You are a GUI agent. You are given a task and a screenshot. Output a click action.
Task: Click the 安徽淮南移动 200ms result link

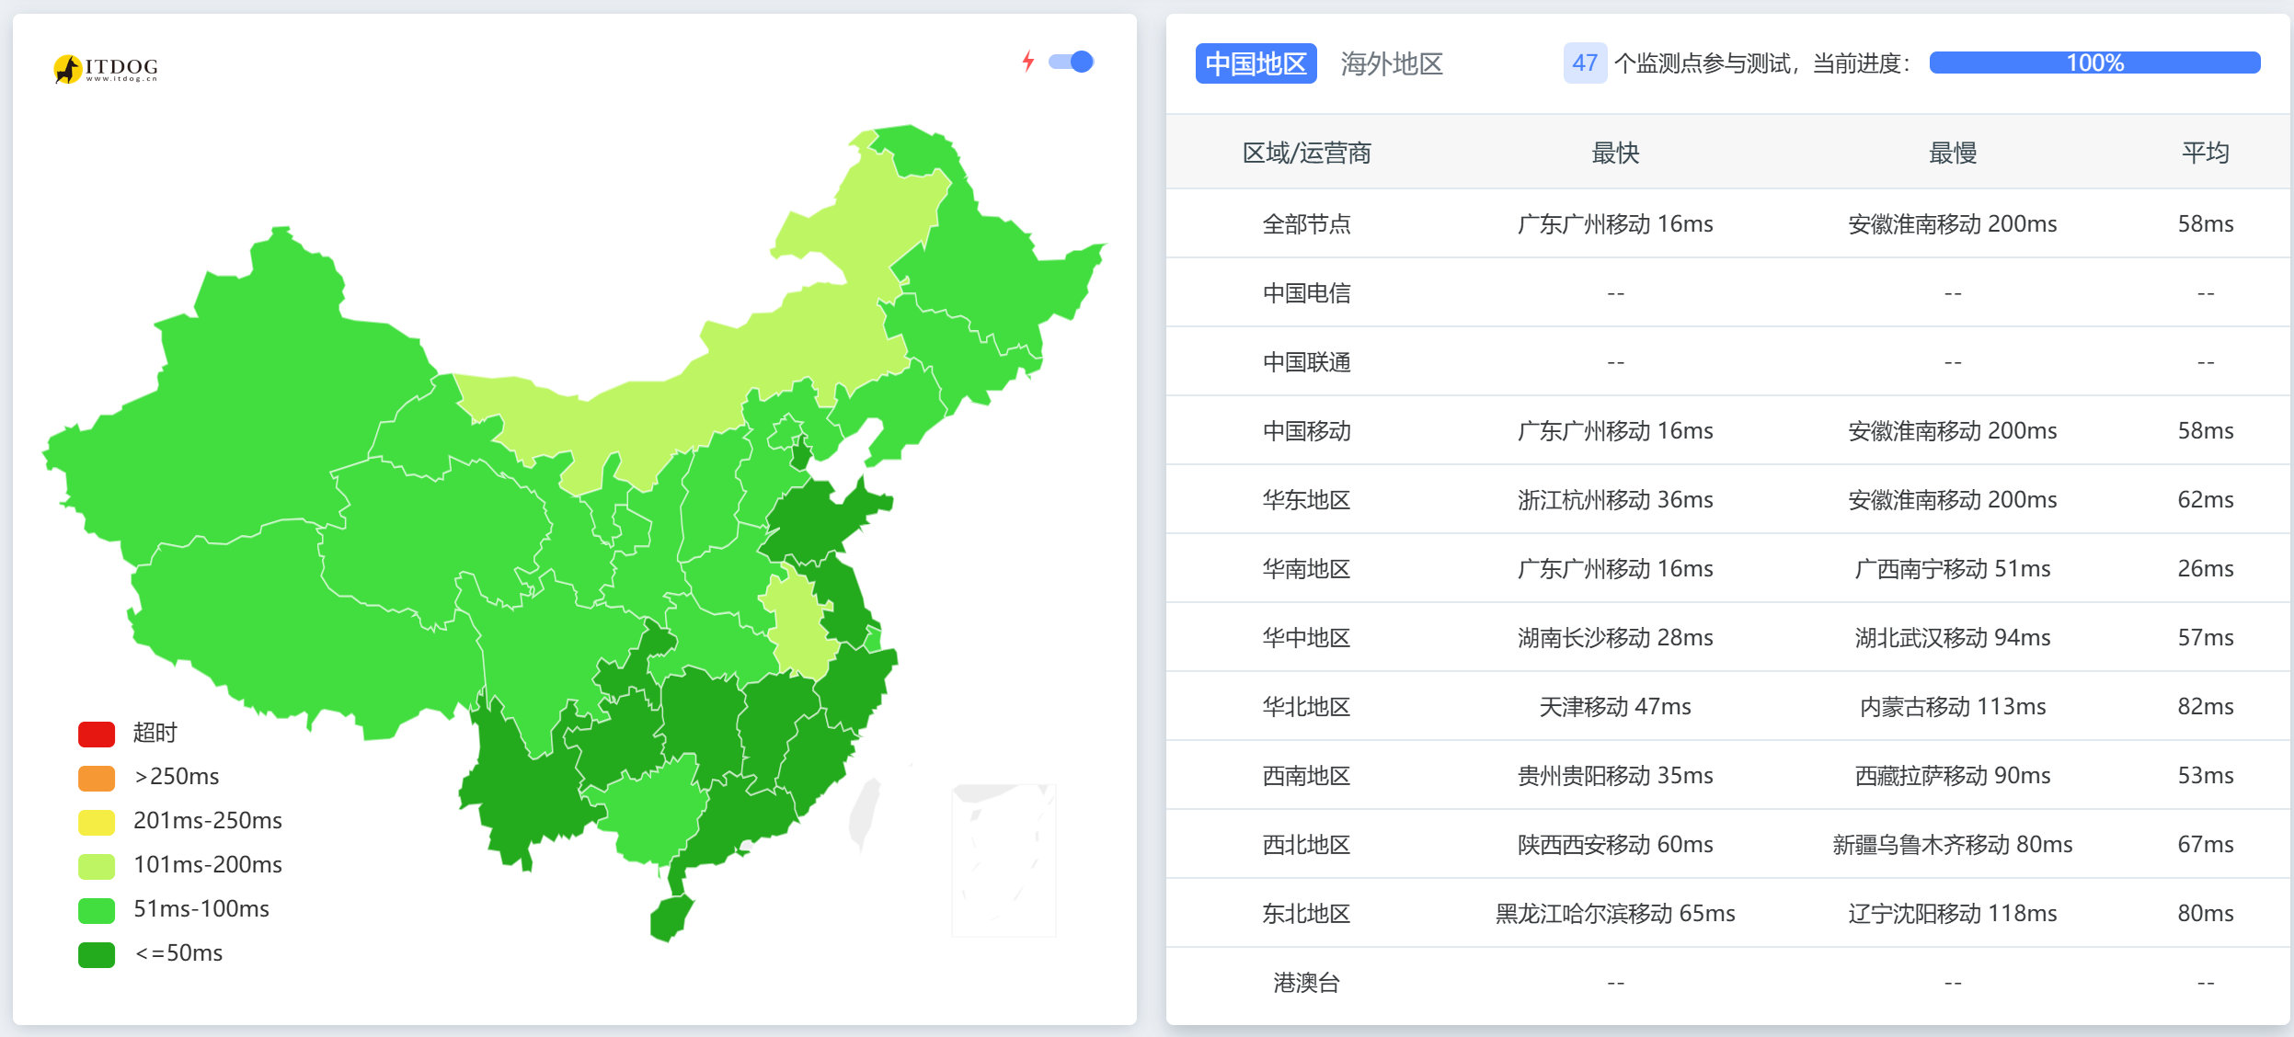[x=1950, y=223]
